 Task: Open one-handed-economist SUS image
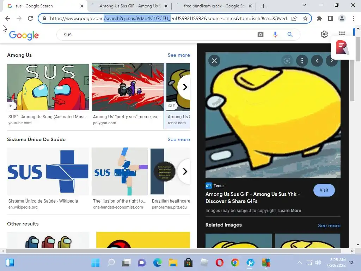point(120,171)
